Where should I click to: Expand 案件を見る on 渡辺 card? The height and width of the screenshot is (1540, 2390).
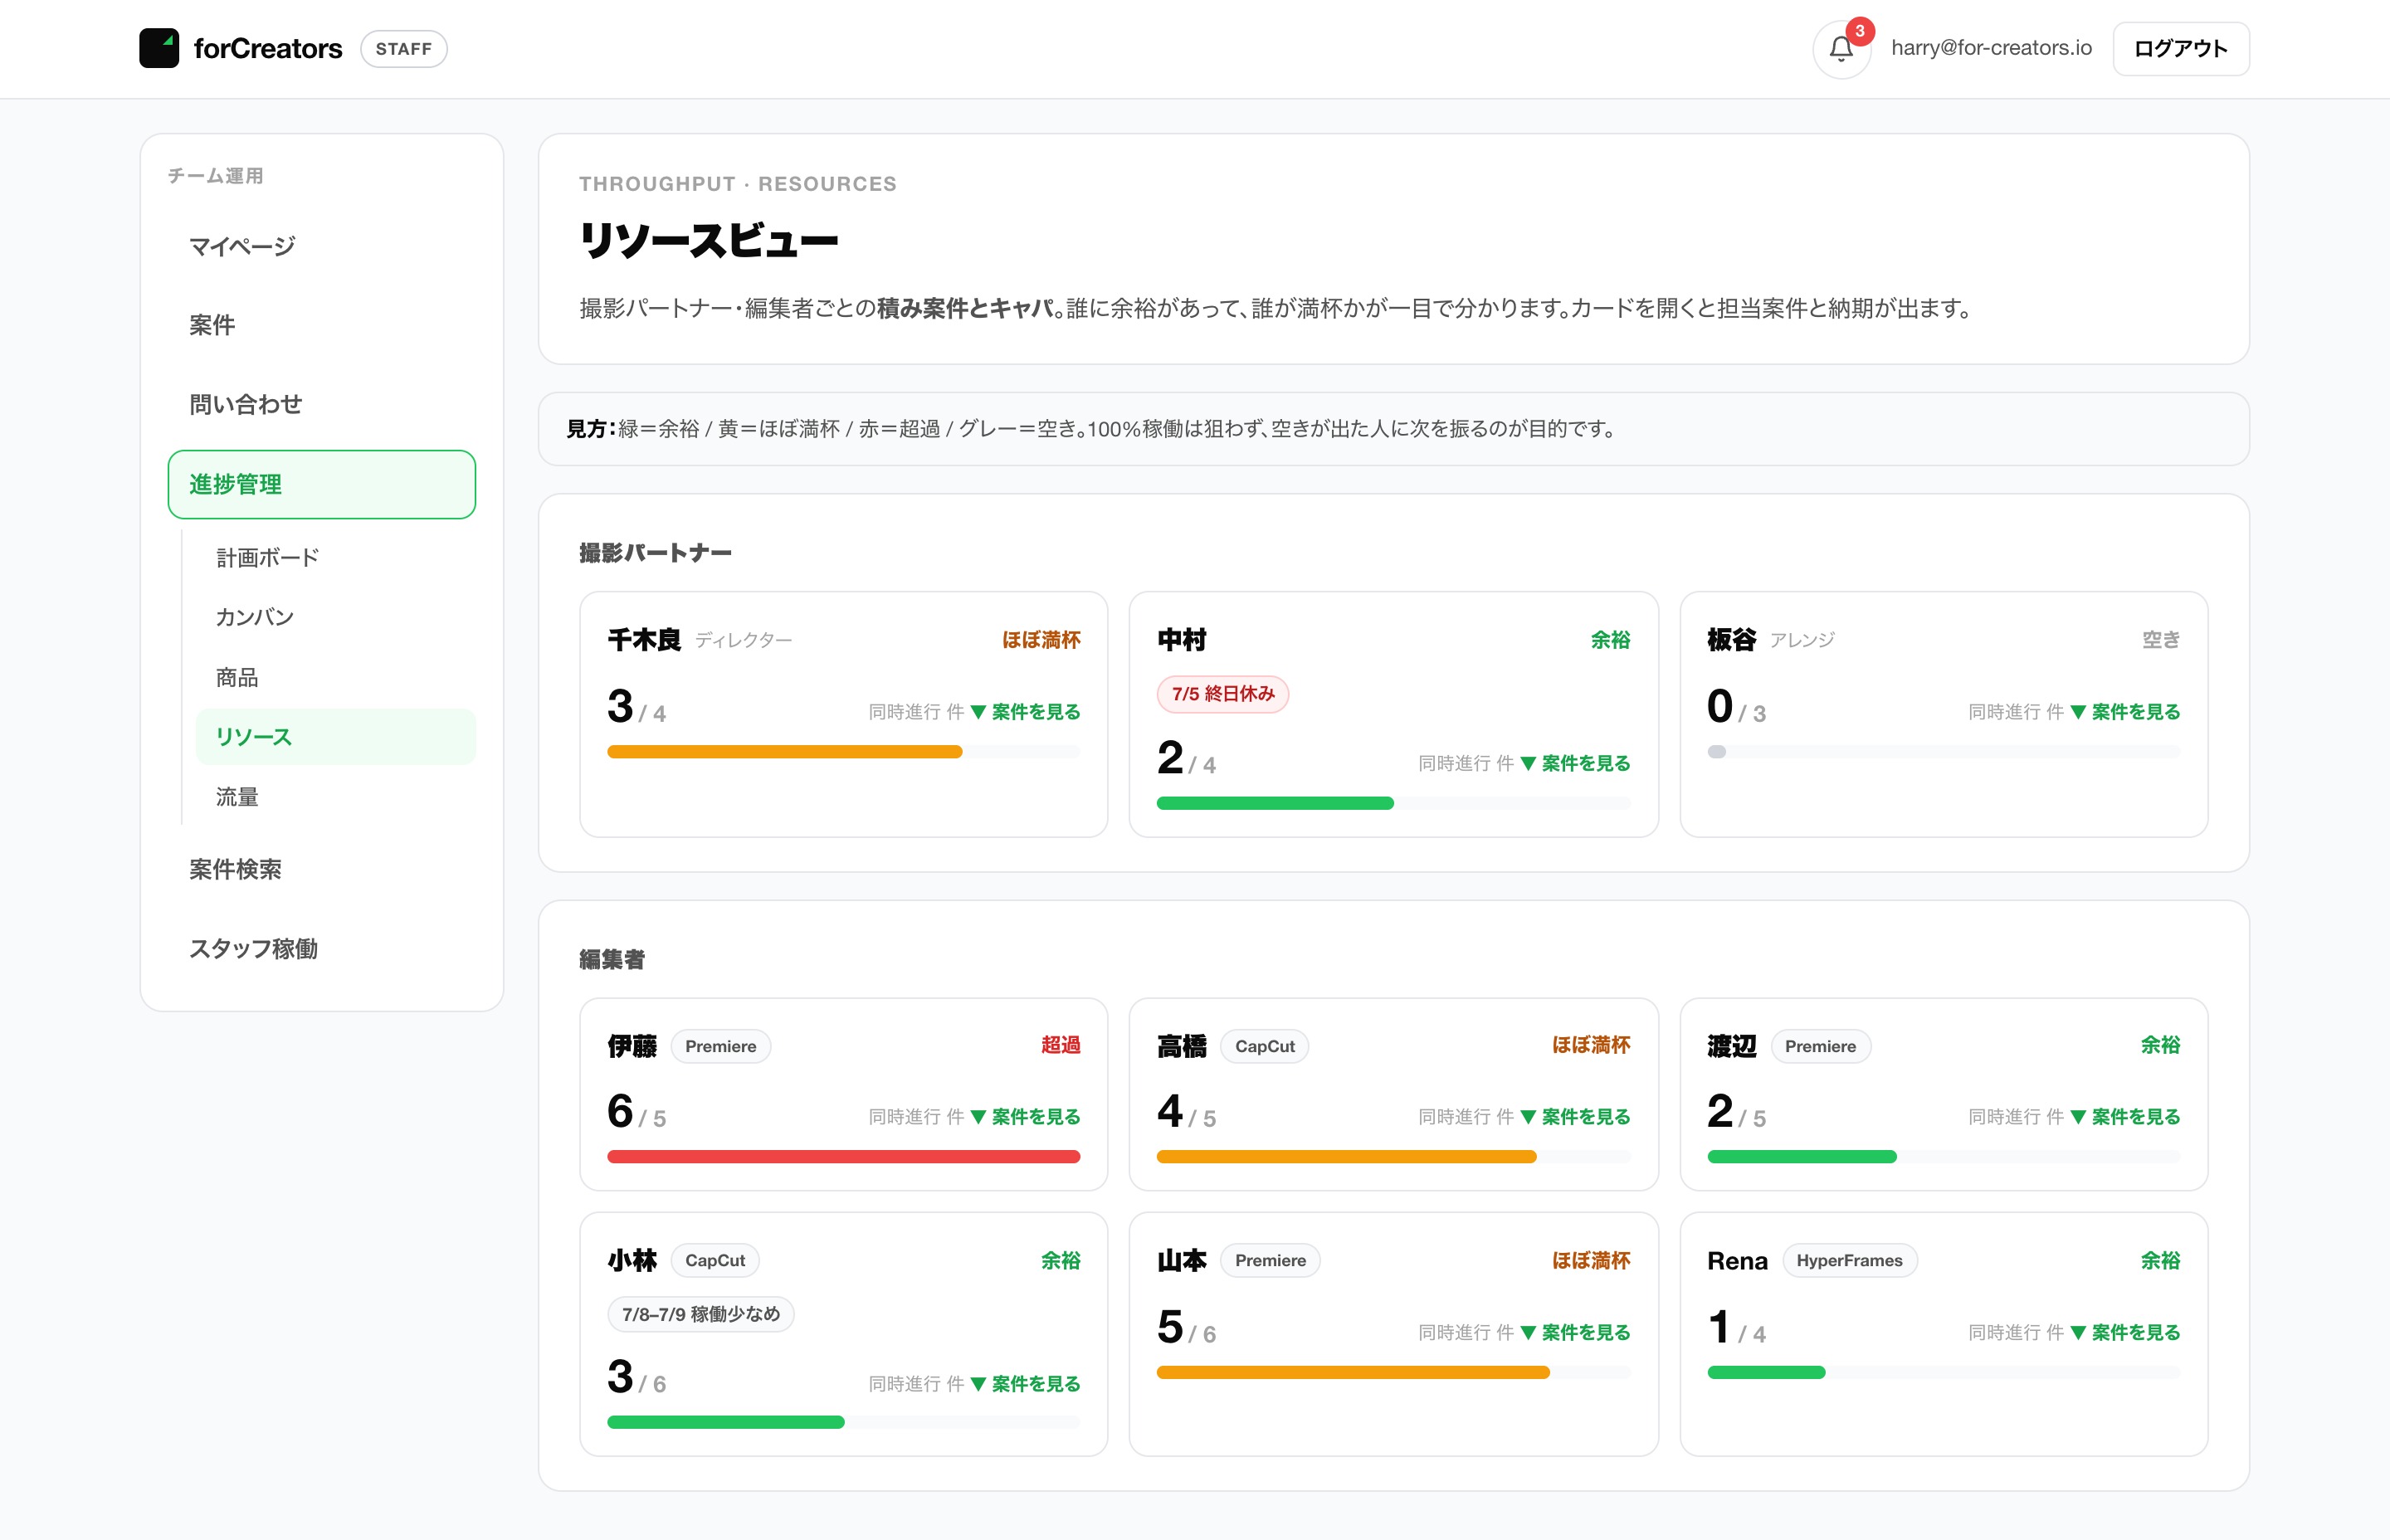tap(2125, 1117)
